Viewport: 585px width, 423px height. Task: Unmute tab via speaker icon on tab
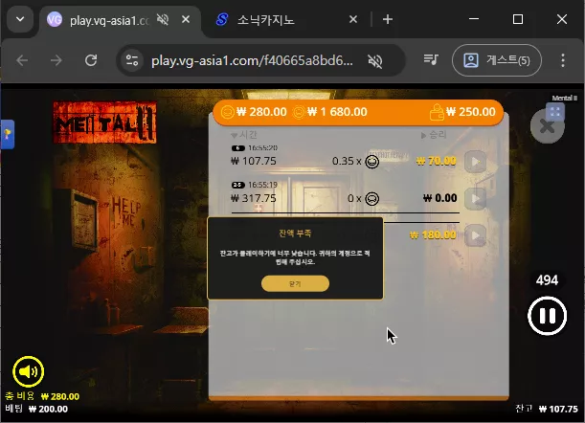pyautogui.click(x=163, y=19)
